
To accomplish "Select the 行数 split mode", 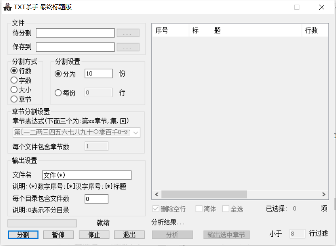I will point(14,71).
